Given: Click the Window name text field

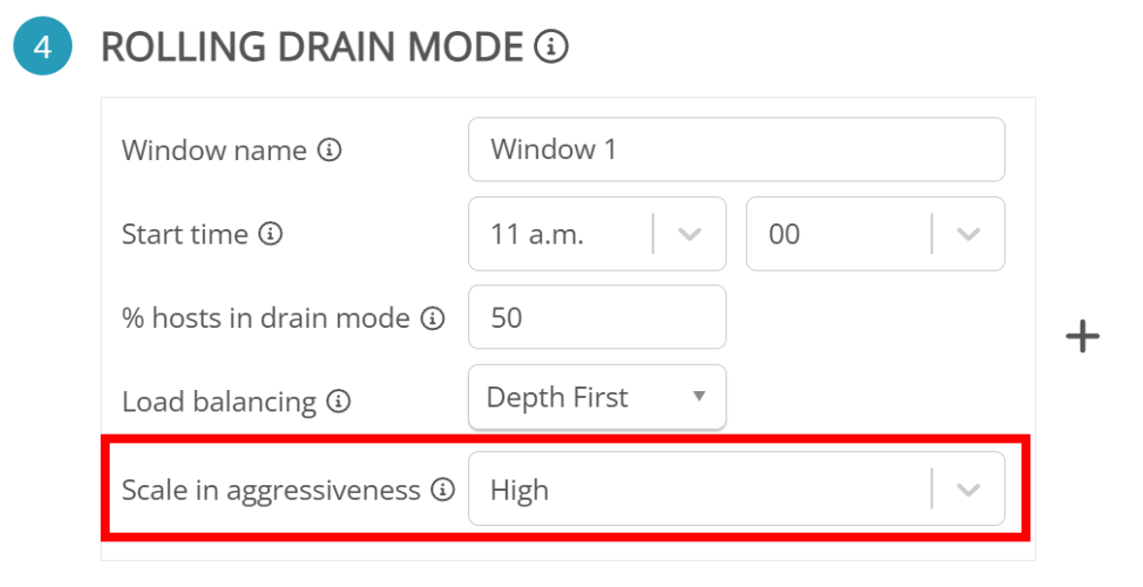Looking at the screenshot, I should tap(735, 149).
